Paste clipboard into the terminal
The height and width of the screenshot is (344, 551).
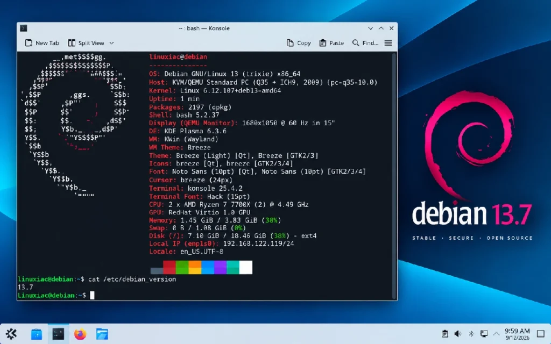[331, 43]
